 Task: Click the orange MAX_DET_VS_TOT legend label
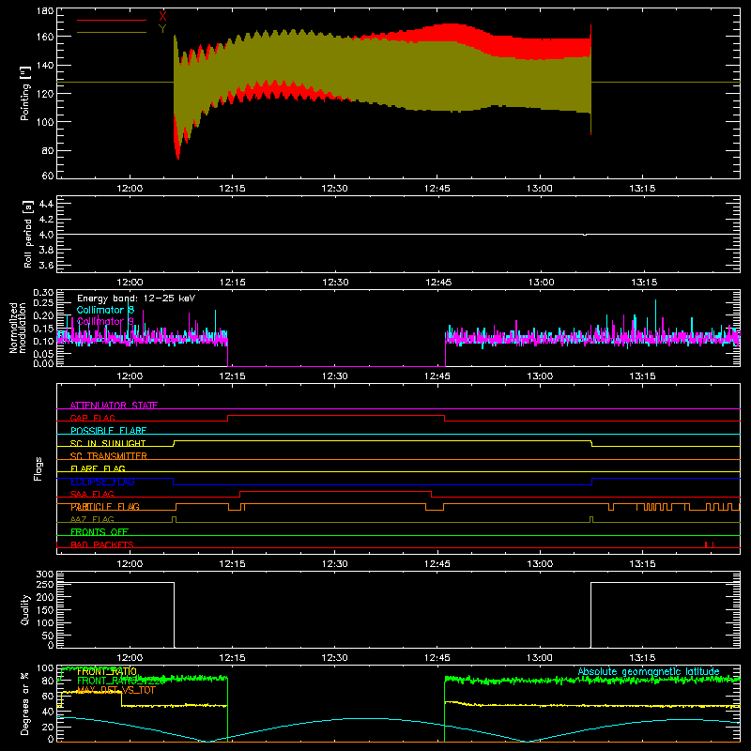[x=116, y=690]
